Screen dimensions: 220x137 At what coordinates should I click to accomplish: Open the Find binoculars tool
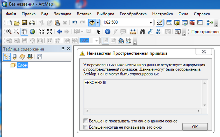143,32
